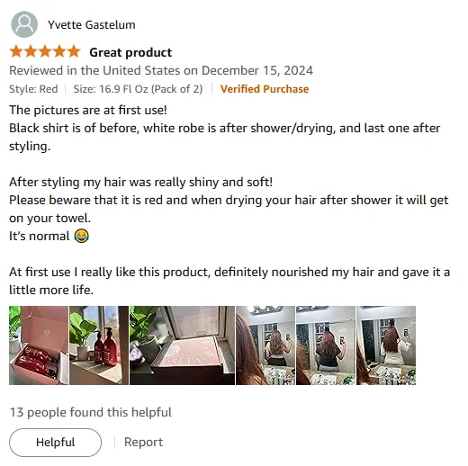This screenshot has height=466, width=468.
Task: Click the laughing-crying emoji in review
Action: (x=81, y=236)
